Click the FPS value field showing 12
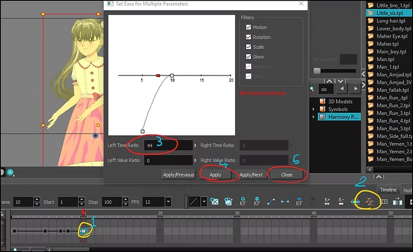 [x=153, y=202]
